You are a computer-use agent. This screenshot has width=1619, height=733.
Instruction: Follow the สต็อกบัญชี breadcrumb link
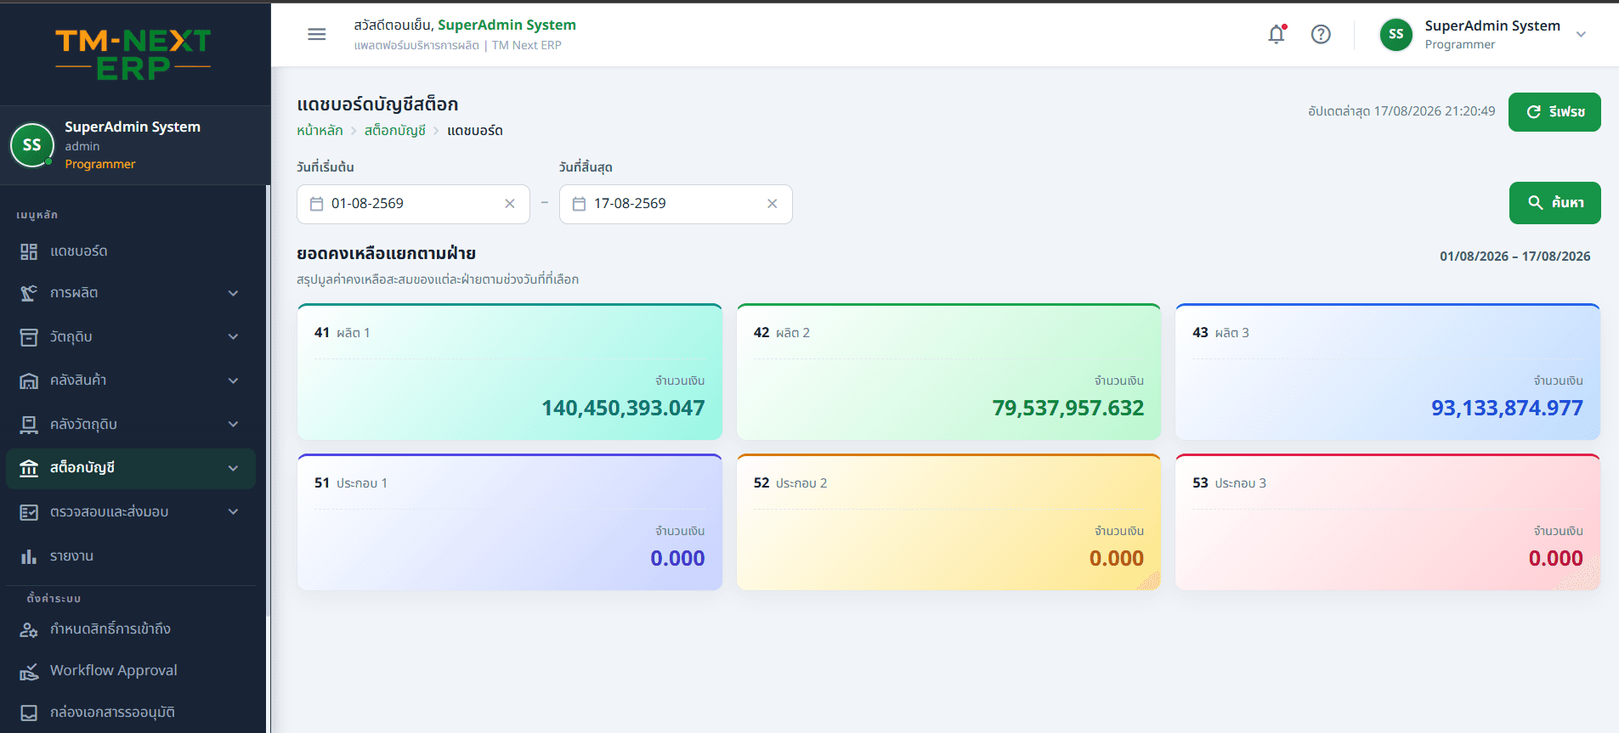[x=395, y=131]
